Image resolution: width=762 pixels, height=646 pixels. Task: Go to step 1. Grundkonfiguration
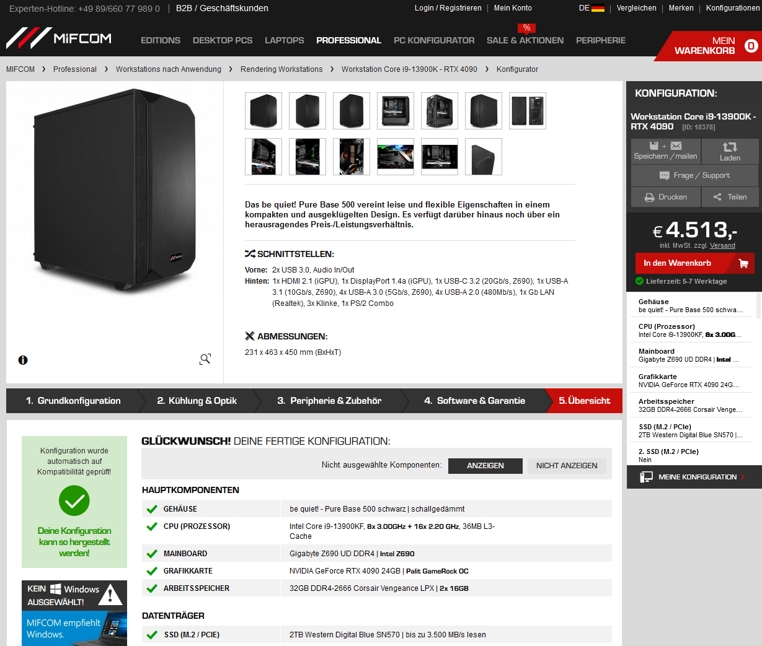pos(73,401)
